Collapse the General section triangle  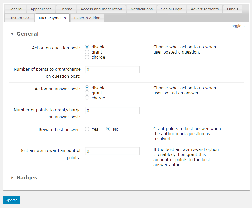[12, 34]
